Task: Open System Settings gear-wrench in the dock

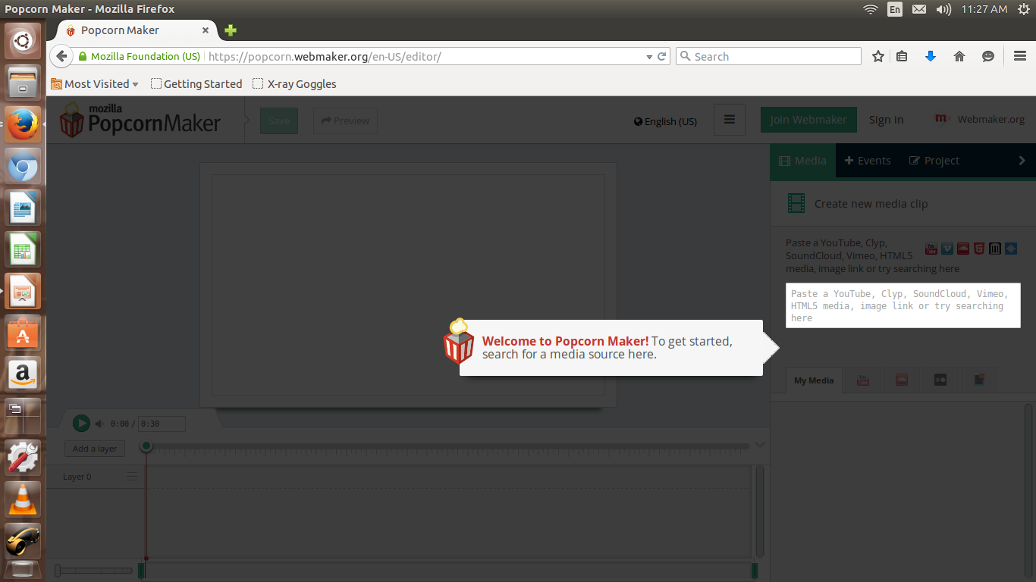Action: point(23,457)
